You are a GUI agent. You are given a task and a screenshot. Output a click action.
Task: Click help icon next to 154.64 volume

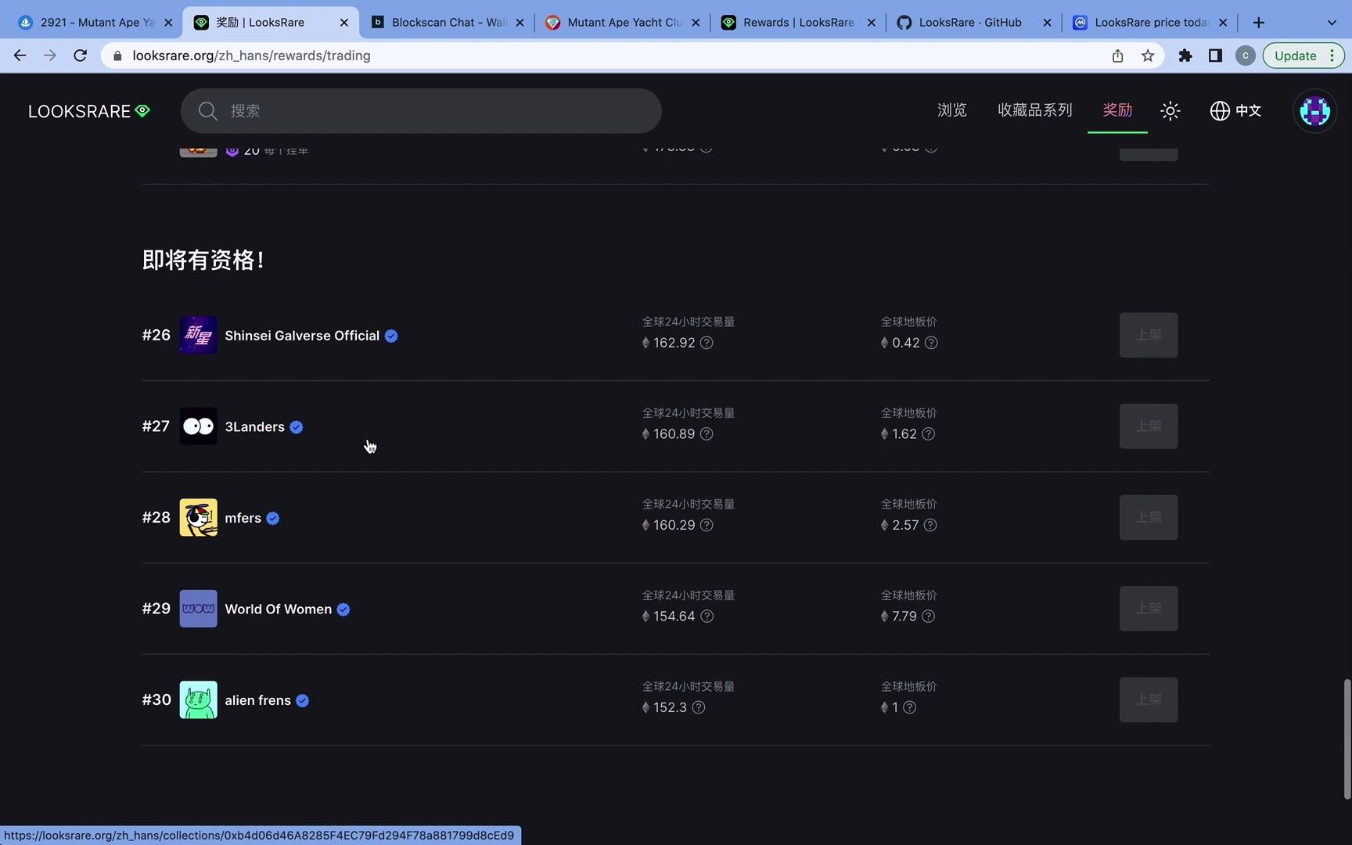pos(707,617)
